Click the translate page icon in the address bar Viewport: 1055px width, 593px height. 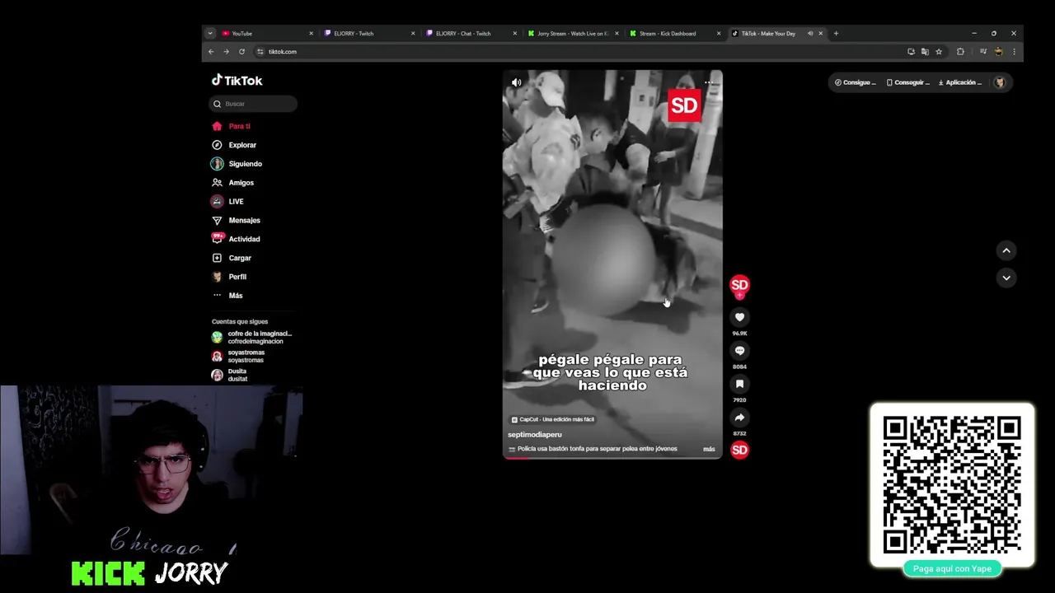point(925,51)
